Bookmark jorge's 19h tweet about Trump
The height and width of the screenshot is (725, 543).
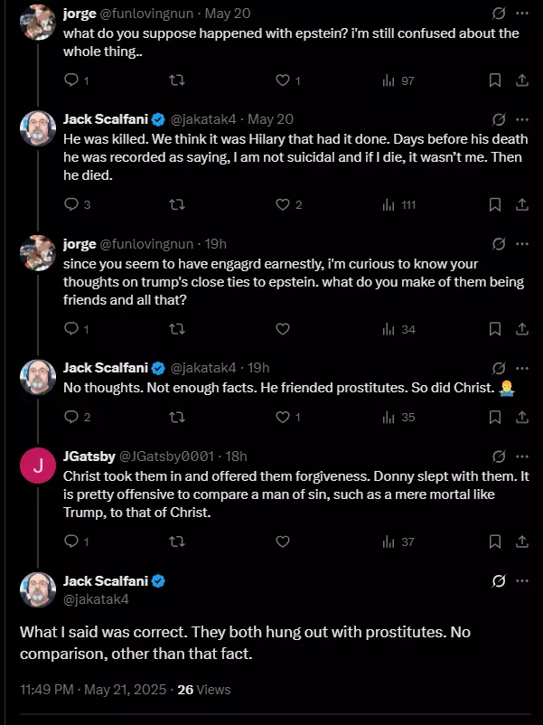[495, 329]
